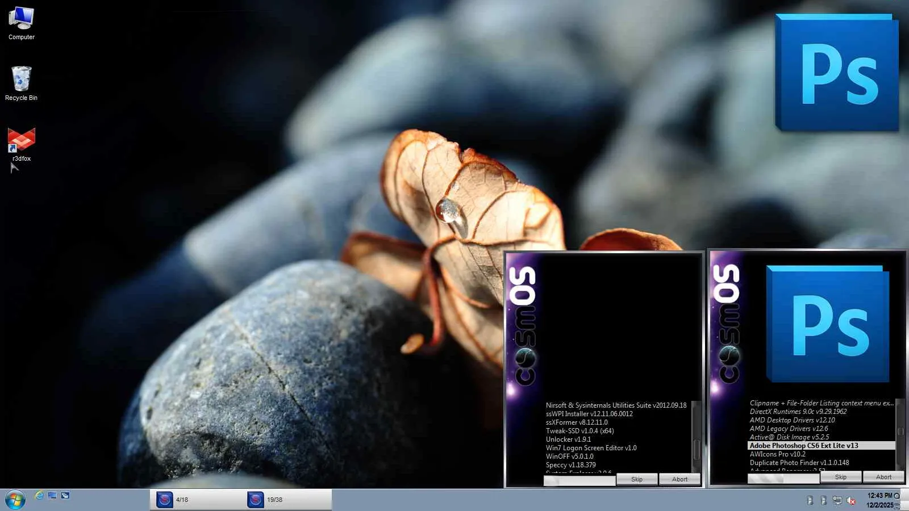This screenshot has height=511, width=909.
Task: Click the network tray icon
Action: click(x=837, y=500)
